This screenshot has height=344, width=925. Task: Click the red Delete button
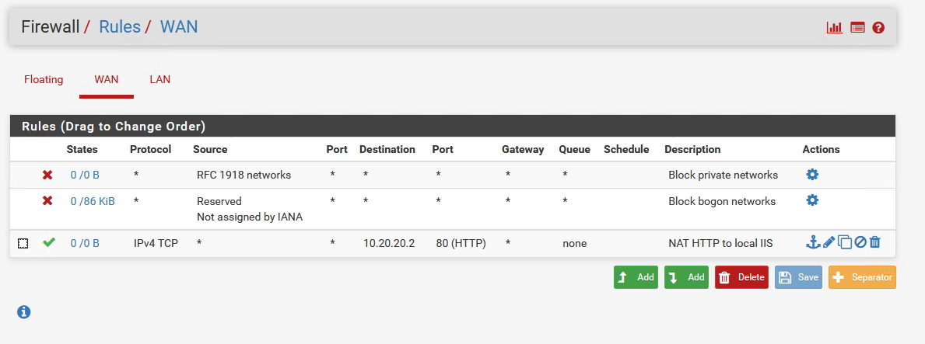[741, 277]
